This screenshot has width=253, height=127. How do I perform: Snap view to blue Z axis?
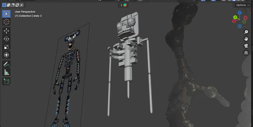pyautogui.click(x=240, y=13)
